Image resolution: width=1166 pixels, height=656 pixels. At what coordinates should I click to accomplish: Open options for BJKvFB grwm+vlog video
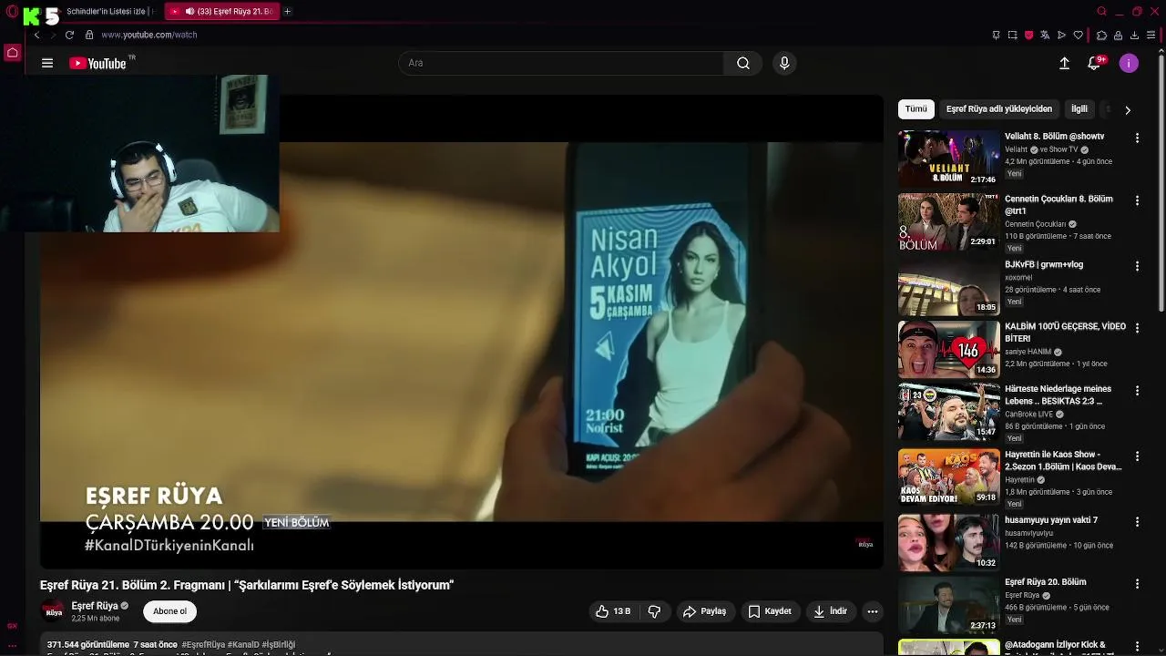tap(1137, 266)
